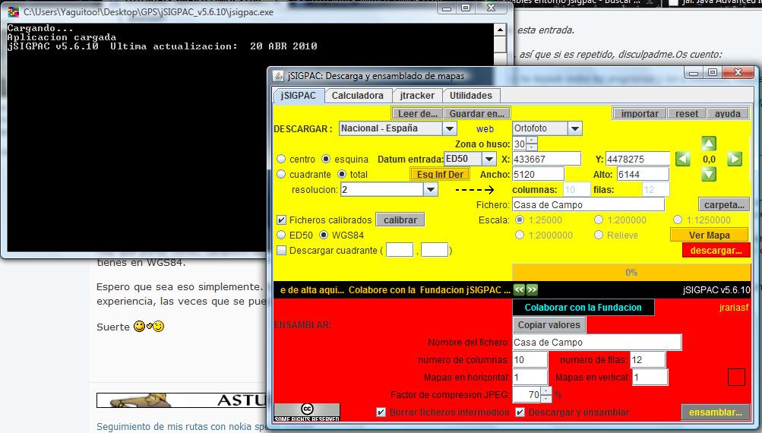Click the small red square box in ENSAMBLAR

[x=736, y=377]
